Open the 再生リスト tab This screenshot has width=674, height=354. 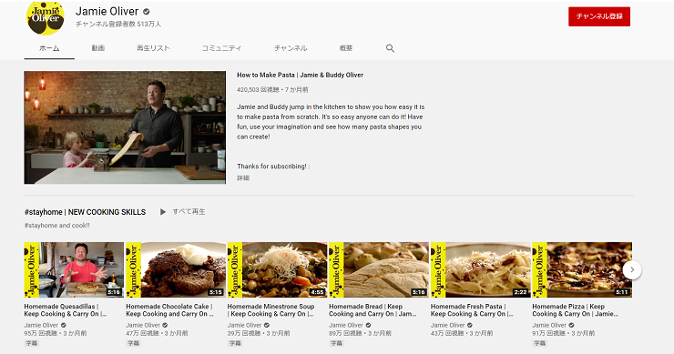tap(153, 48)
